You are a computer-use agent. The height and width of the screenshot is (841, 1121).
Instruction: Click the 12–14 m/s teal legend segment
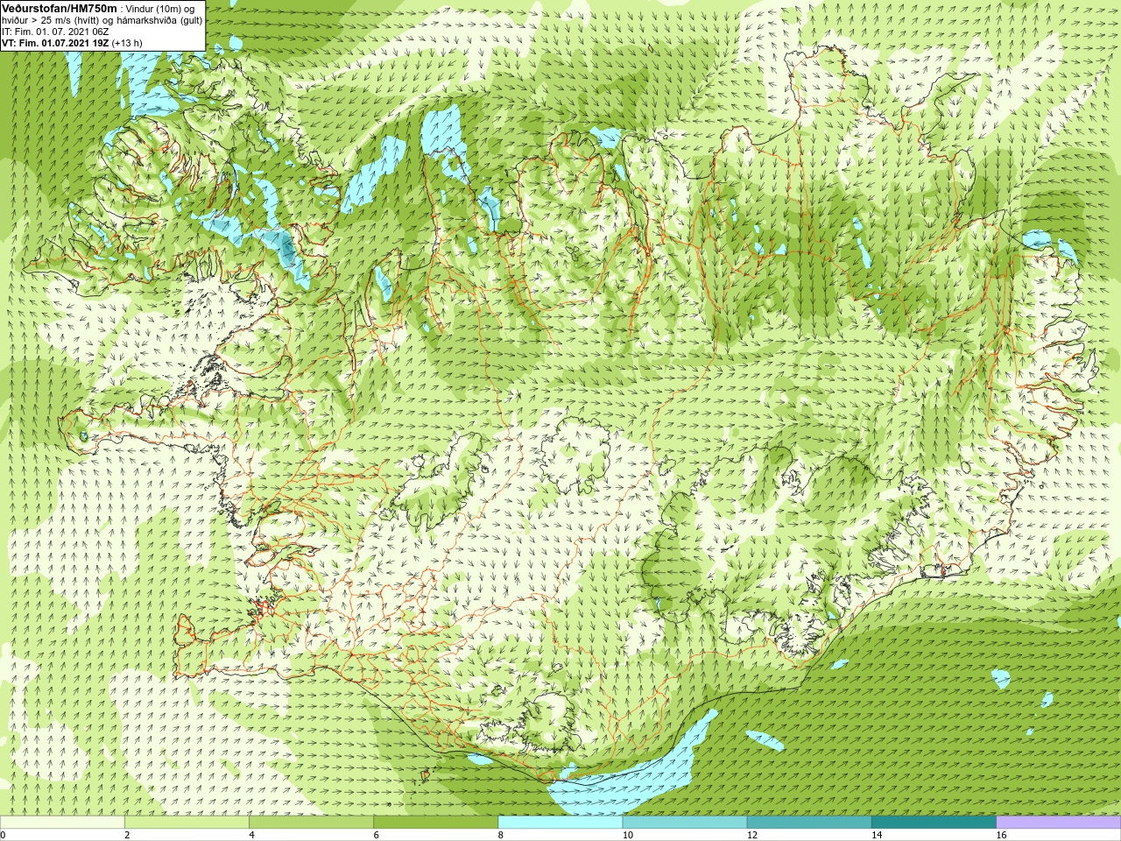(x=809, y=823)
